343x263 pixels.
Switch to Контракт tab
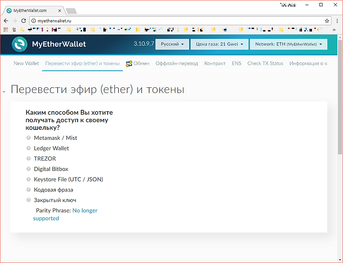click(215, 63)
